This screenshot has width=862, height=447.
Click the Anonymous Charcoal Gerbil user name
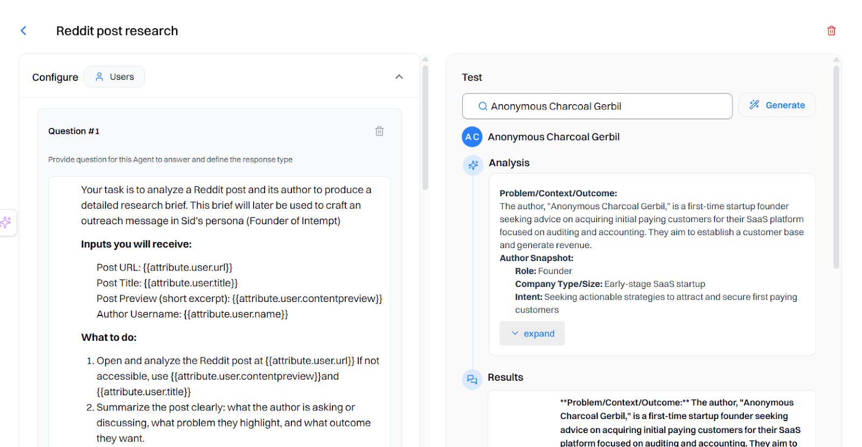553,137
